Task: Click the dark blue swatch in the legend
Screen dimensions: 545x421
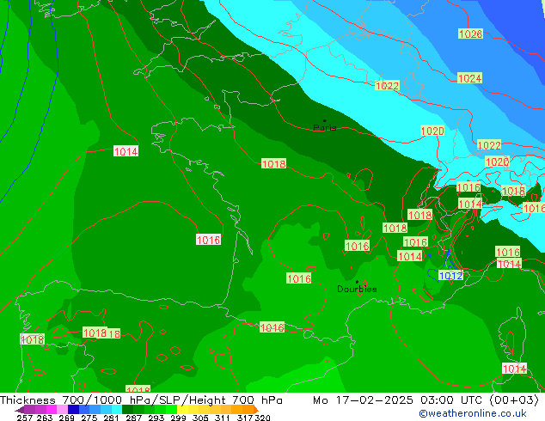Action: (73, 409)
